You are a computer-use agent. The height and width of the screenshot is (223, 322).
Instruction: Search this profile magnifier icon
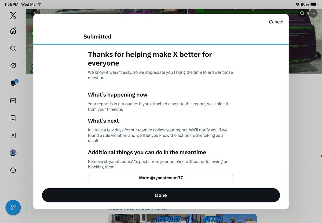pyautogui.click(x=302, y=13)
